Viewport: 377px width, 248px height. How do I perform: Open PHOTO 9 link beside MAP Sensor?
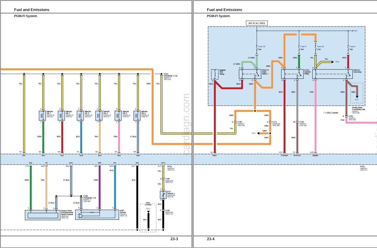click(123, 214)
